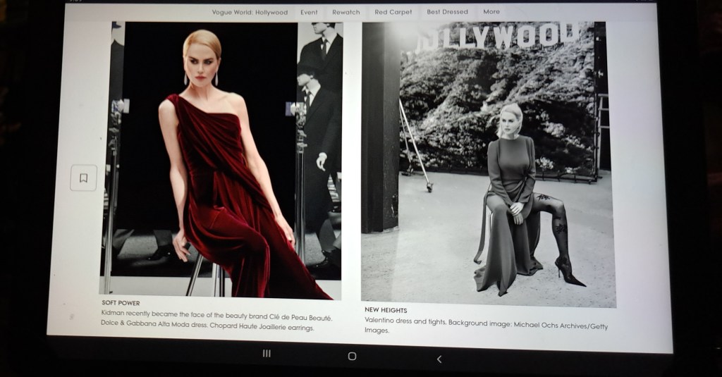Screen dimensions: 722x377
Task: Click the Clé de Peau Beauté caption line
Action: tap(216, 318)
